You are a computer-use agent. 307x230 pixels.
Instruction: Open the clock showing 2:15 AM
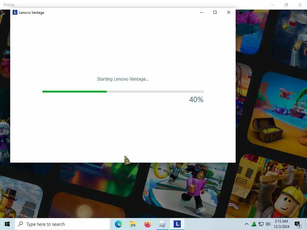(x=281, y=224)
